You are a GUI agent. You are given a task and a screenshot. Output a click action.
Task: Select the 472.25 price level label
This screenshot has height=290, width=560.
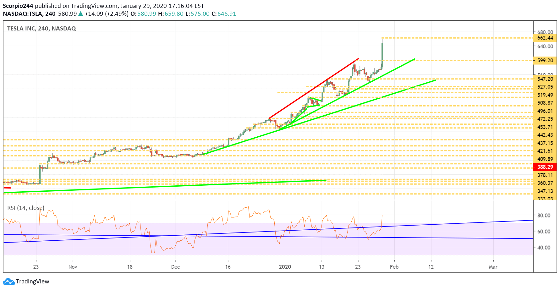(545, 119)
